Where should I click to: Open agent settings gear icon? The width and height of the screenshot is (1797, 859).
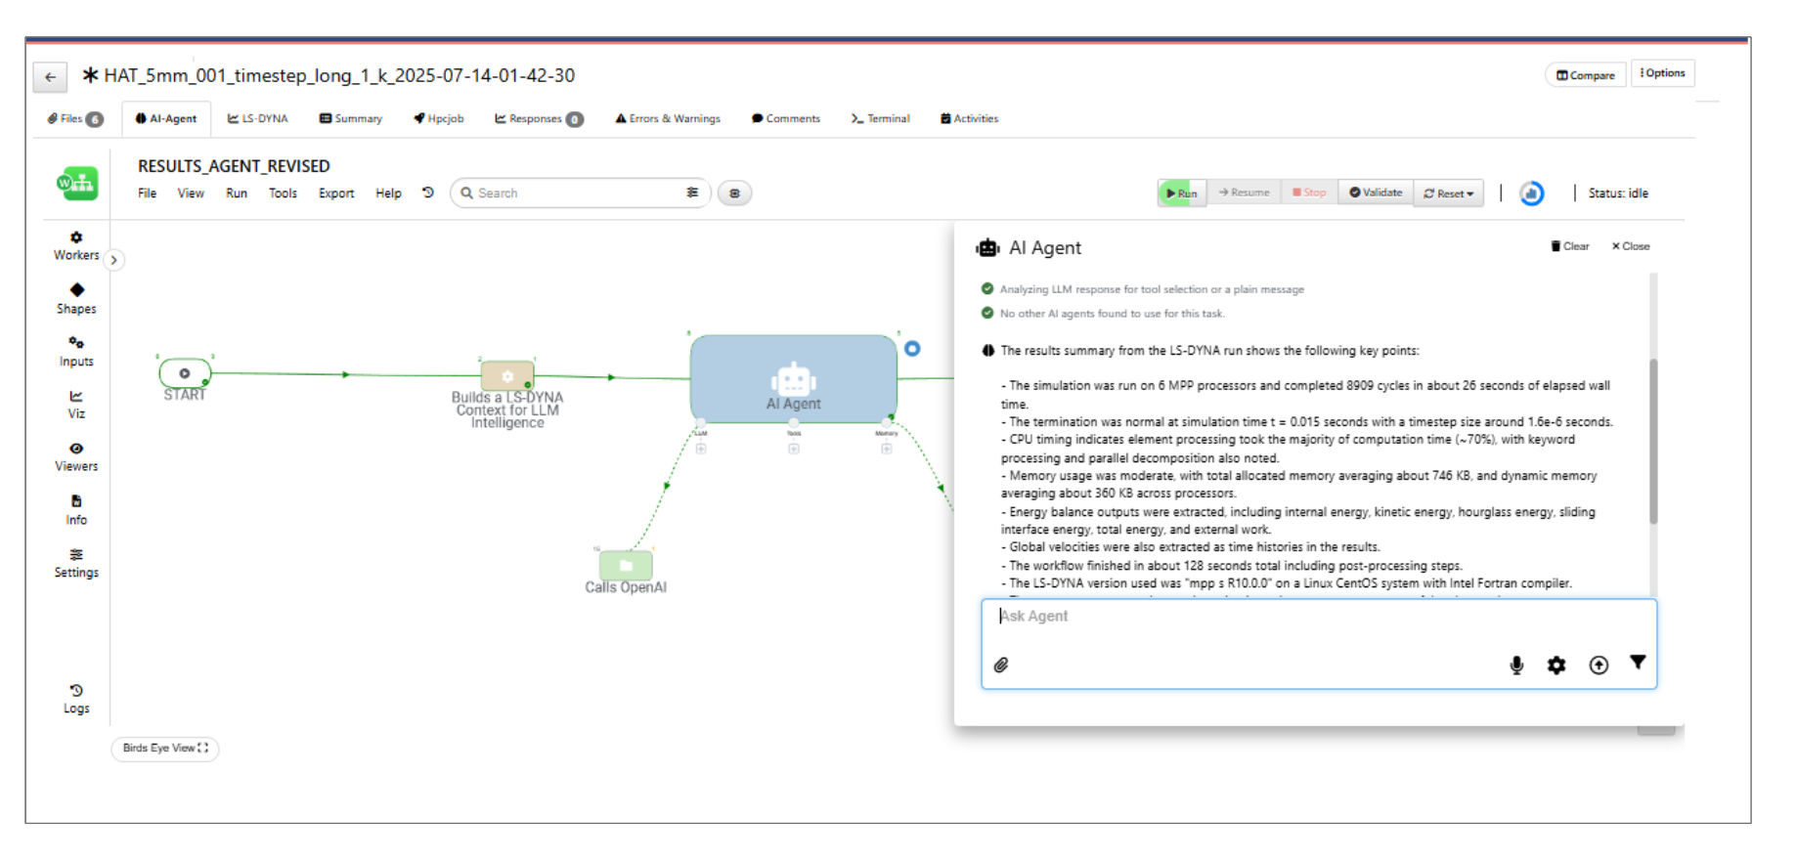coord(1556,666)
